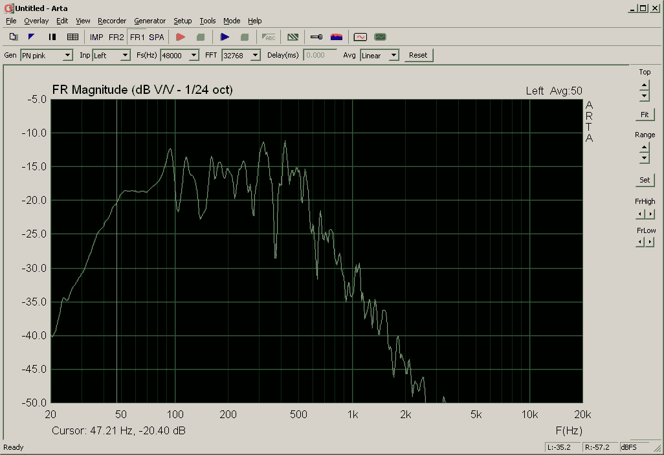Click the Arta application title bar icon
Screen dimensions: 664x455
click(x=8, y=8)
